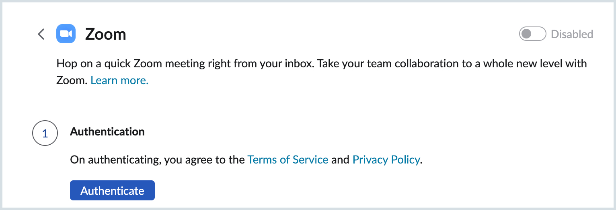Image resolution: width=616 pixels, height=210 pixels.
Task: Click the word 'and' between the policy links
Action: tap(340, 160)
